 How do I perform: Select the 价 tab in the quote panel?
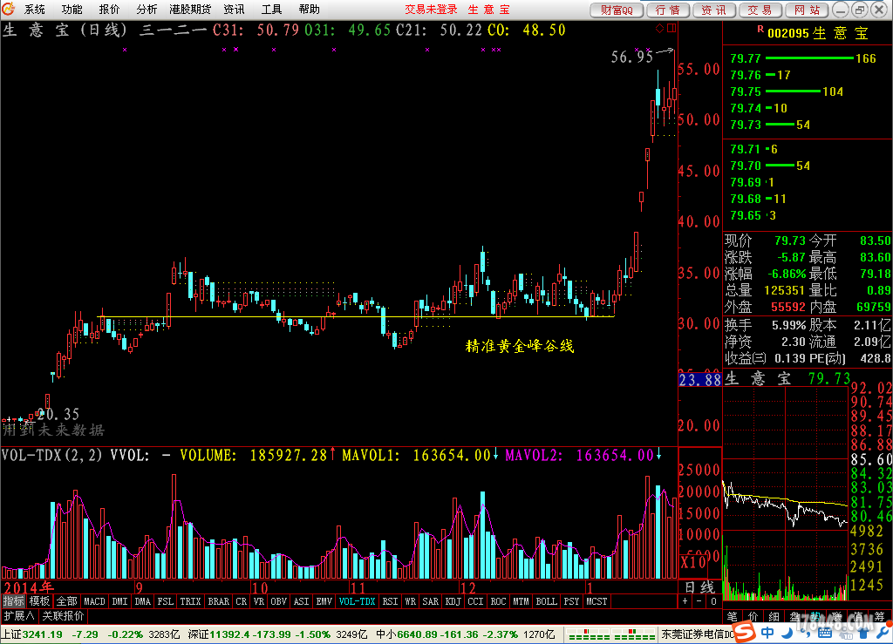[753, 616]
